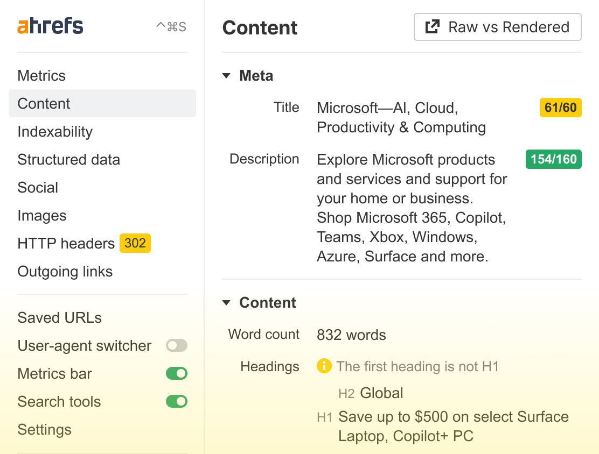This screenshot has width=599, height=454.
Task: Click the ahrefs logo
Action: [50, 26]
